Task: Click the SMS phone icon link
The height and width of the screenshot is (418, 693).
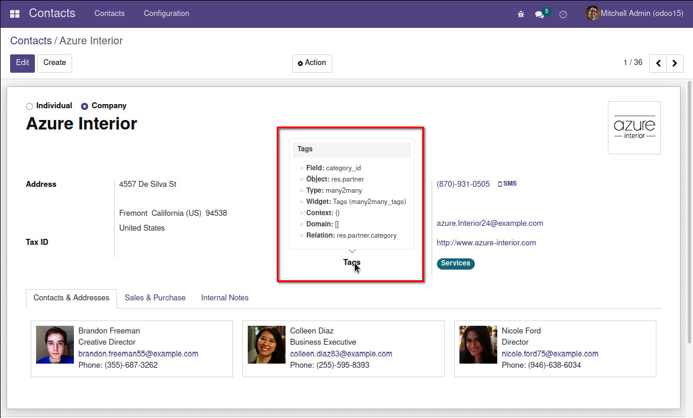Action: 507,183
